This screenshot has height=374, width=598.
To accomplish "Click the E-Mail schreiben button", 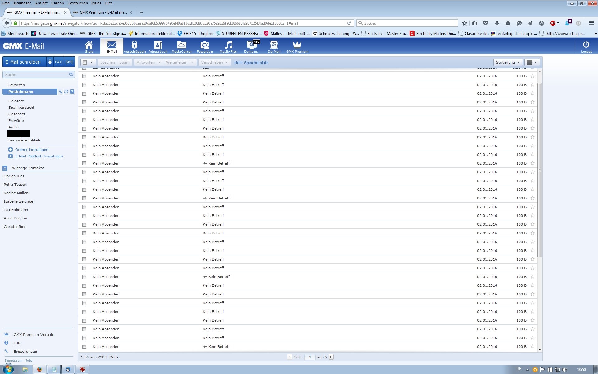I will click(x=23, y=62).
